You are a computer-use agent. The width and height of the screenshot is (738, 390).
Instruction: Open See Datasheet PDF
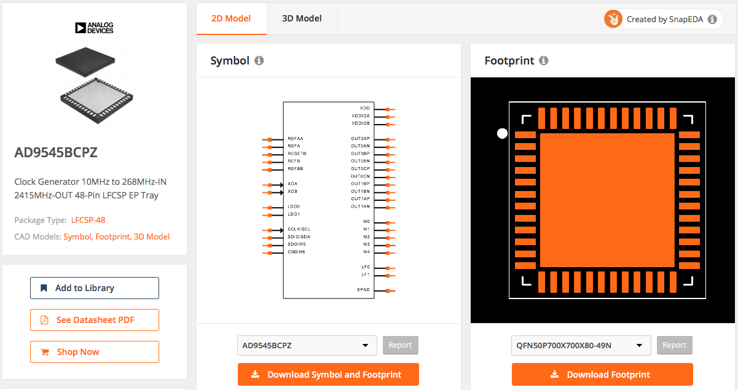95,320
